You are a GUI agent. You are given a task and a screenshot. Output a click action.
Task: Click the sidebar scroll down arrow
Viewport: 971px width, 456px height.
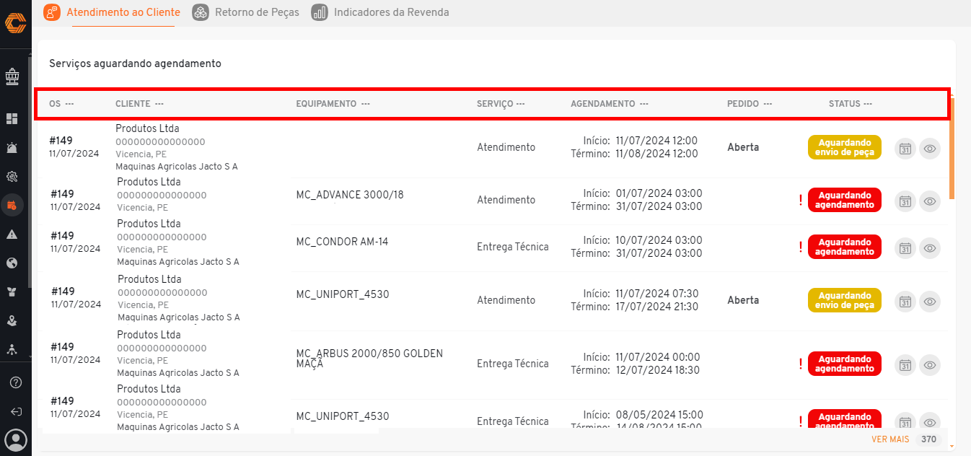pos(30,357)
